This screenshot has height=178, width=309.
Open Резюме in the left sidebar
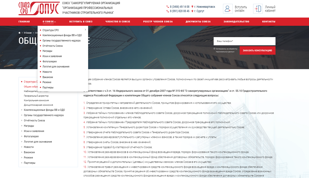point(29,157)
